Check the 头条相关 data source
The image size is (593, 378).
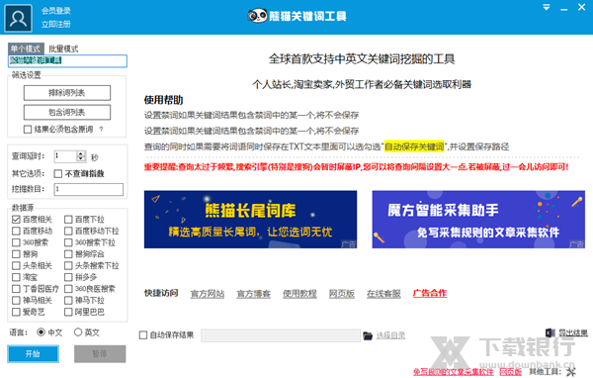(x=16, y=265)
